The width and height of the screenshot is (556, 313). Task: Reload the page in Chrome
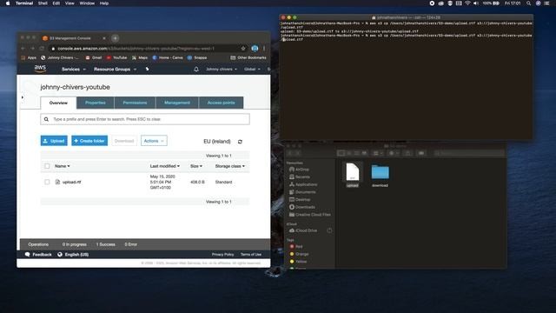point(42,49)
